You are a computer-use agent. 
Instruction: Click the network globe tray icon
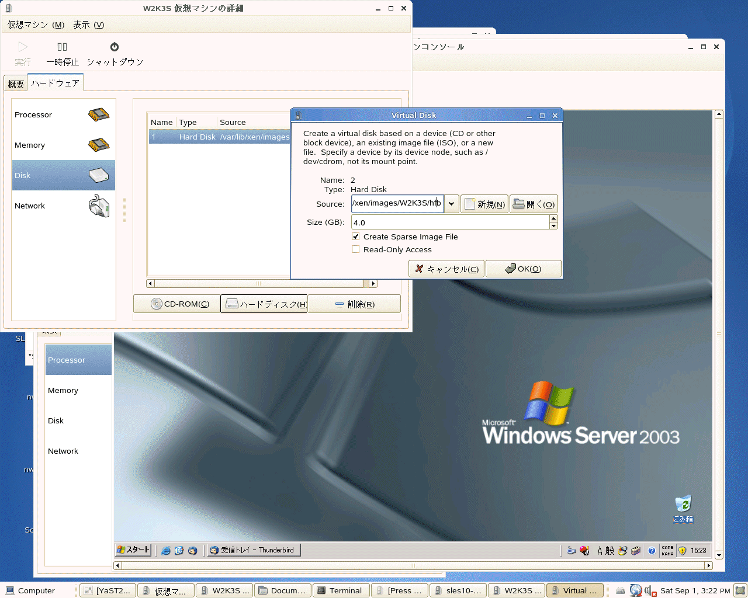click(x=636, y=590)
